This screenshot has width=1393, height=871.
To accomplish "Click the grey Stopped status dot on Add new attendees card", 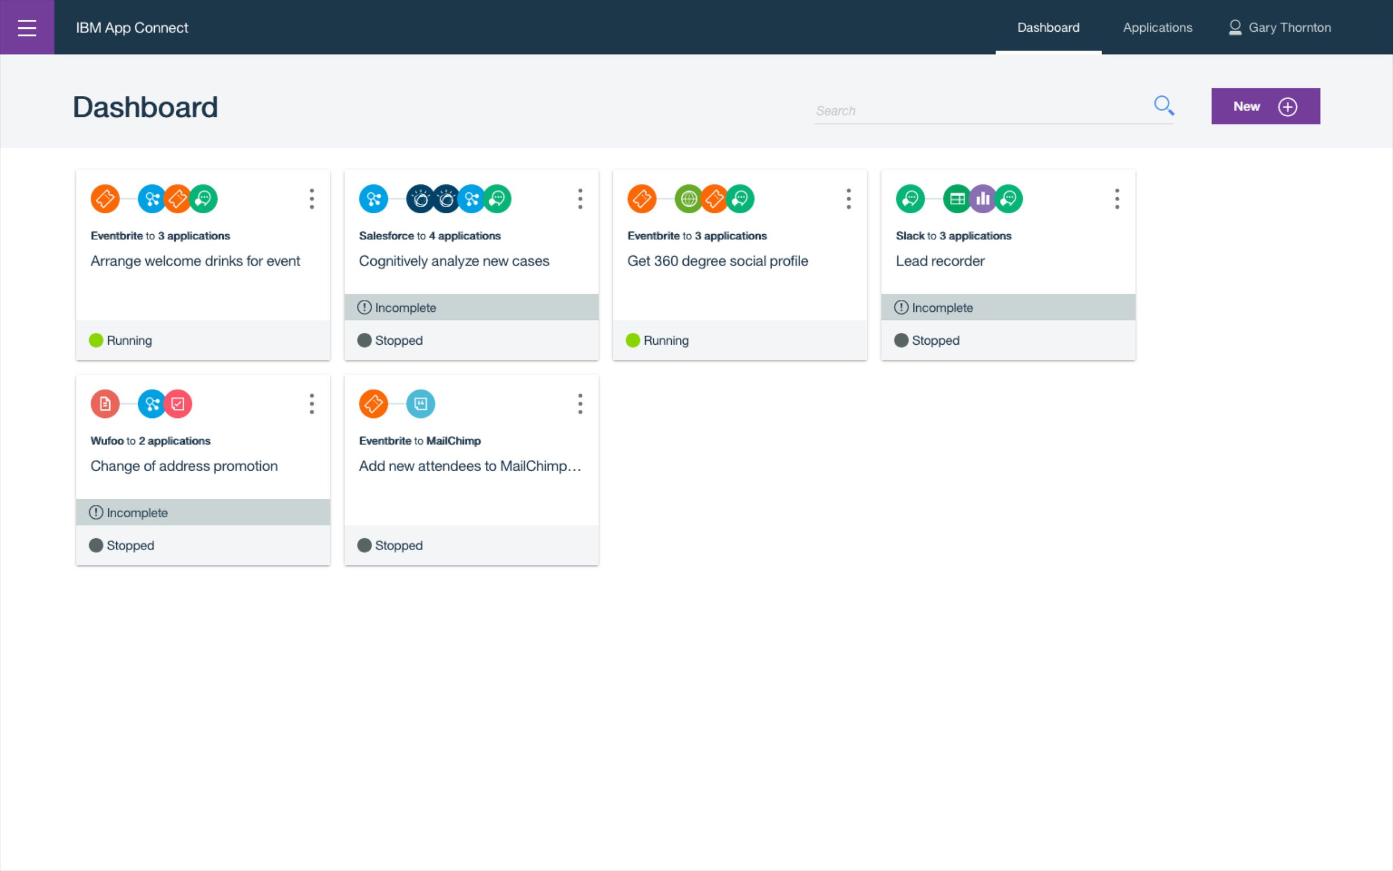I will coord(365,546).
